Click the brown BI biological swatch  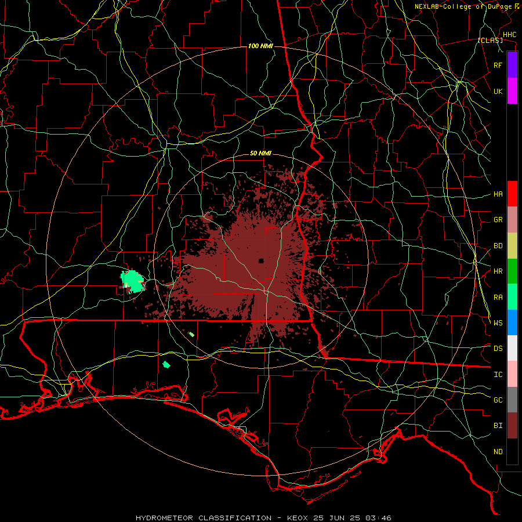[x=512, y=426]
